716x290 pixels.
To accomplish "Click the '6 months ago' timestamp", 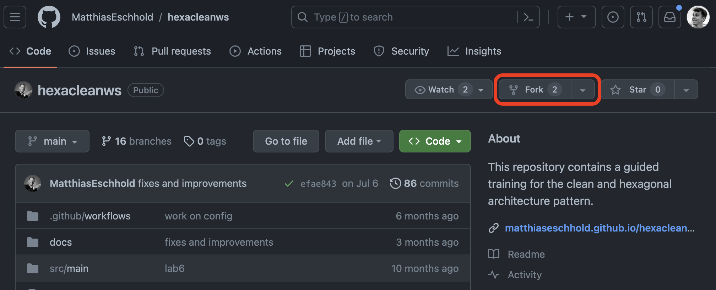I will [427, 216].
